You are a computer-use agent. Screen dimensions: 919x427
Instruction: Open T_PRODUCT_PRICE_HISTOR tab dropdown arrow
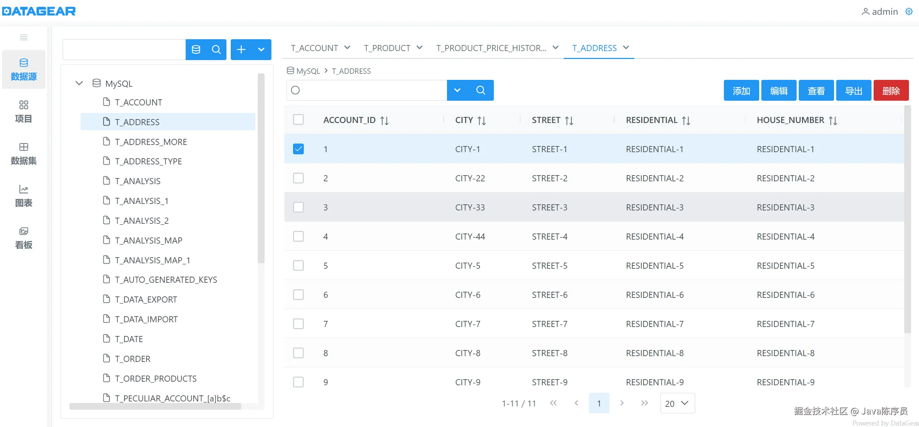[556, 47]
